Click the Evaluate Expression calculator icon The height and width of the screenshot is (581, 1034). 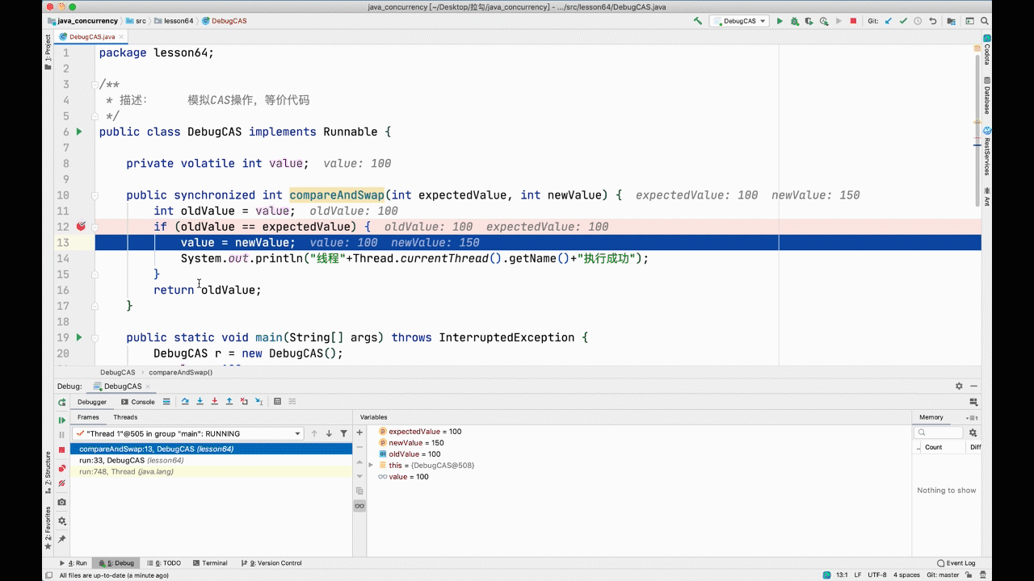277,401
